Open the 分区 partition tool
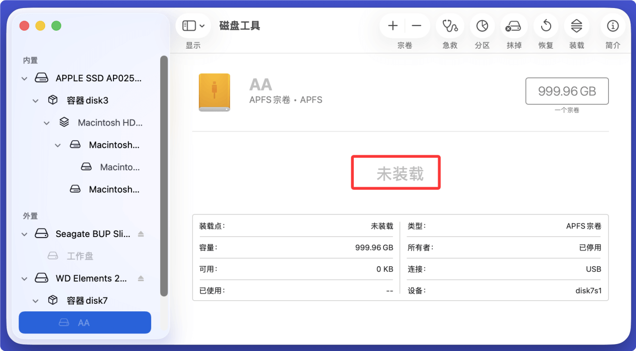The width and height of the screenshot is (636, 351). tap(482, 26)
